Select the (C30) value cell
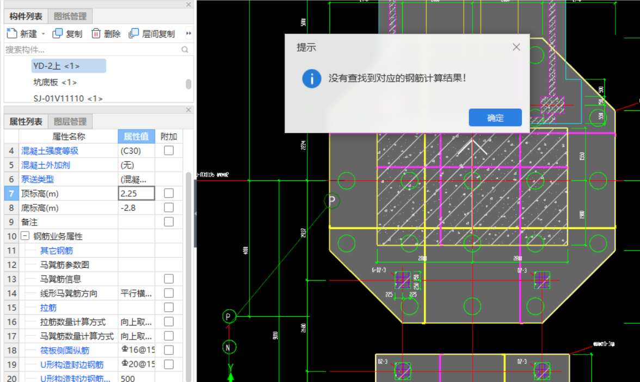 pos(136,151)
